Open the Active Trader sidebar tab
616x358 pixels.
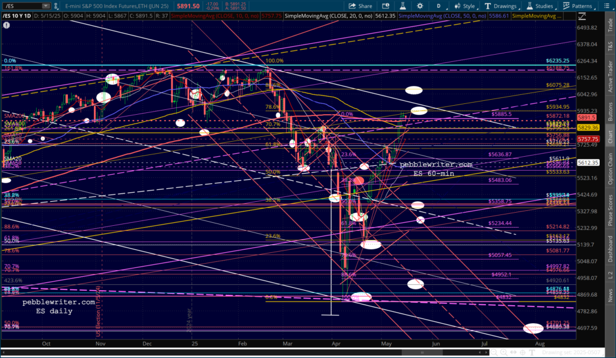point(610,76)
